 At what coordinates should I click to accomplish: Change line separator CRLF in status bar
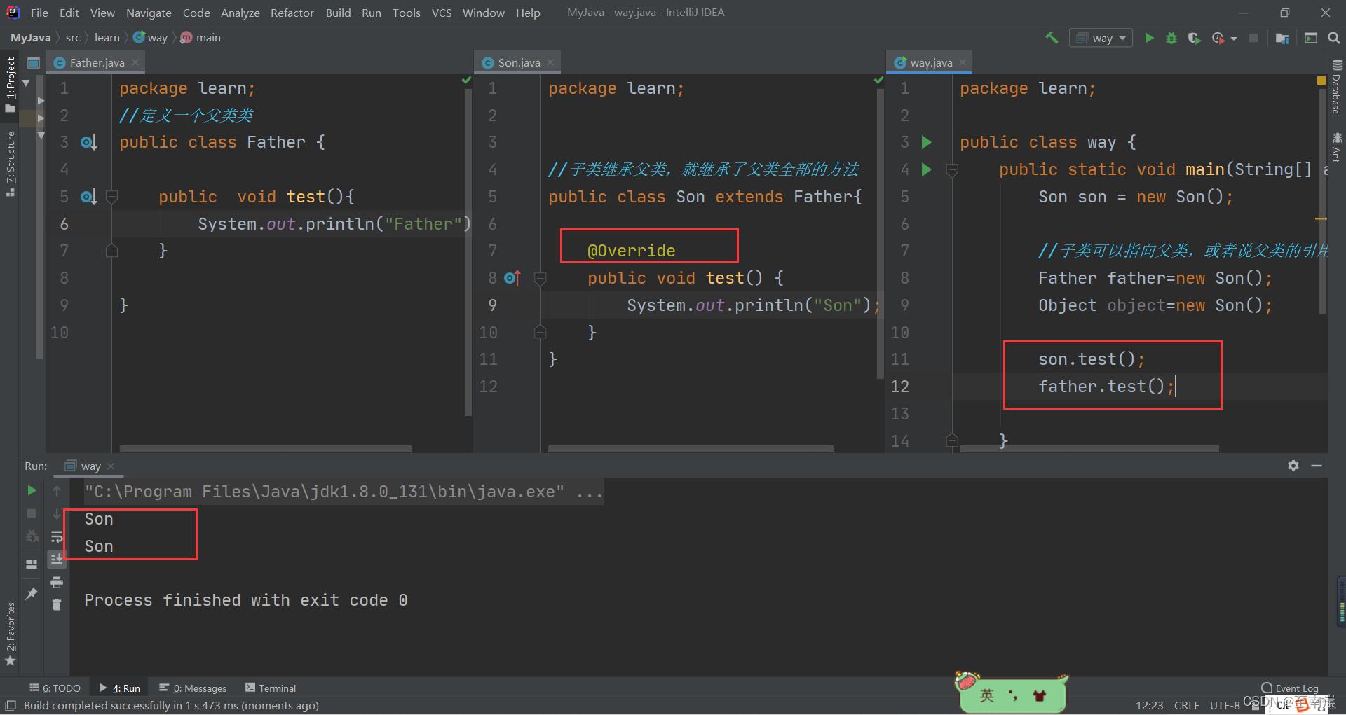coord(1187,705)
